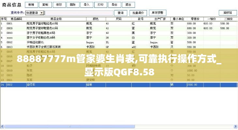Click the 新增 (Add) button
Image resolution: width=238 pixels, height=130 pixels.
point(31,5)
